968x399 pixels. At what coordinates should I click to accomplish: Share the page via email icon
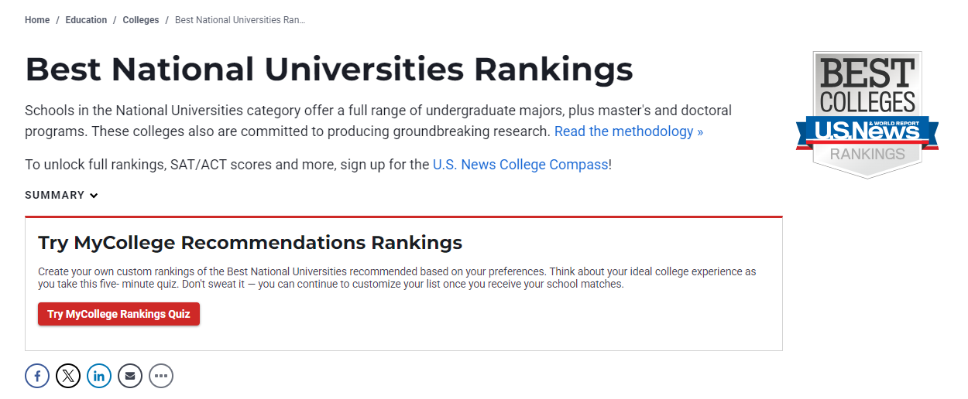(x=130, y=377)
